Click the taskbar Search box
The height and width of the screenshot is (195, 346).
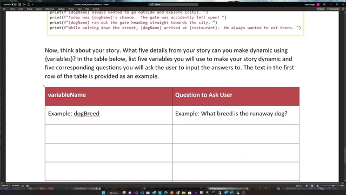click(x=114, y=193)
